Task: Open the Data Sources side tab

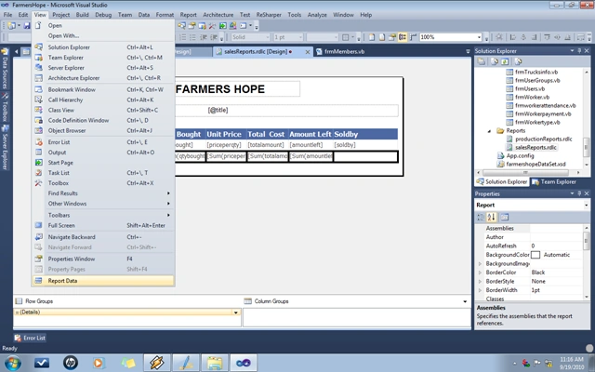Action: [5, 69]
